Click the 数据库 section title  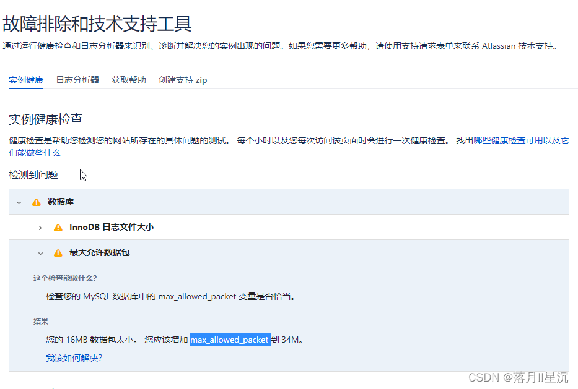point(61,202)
